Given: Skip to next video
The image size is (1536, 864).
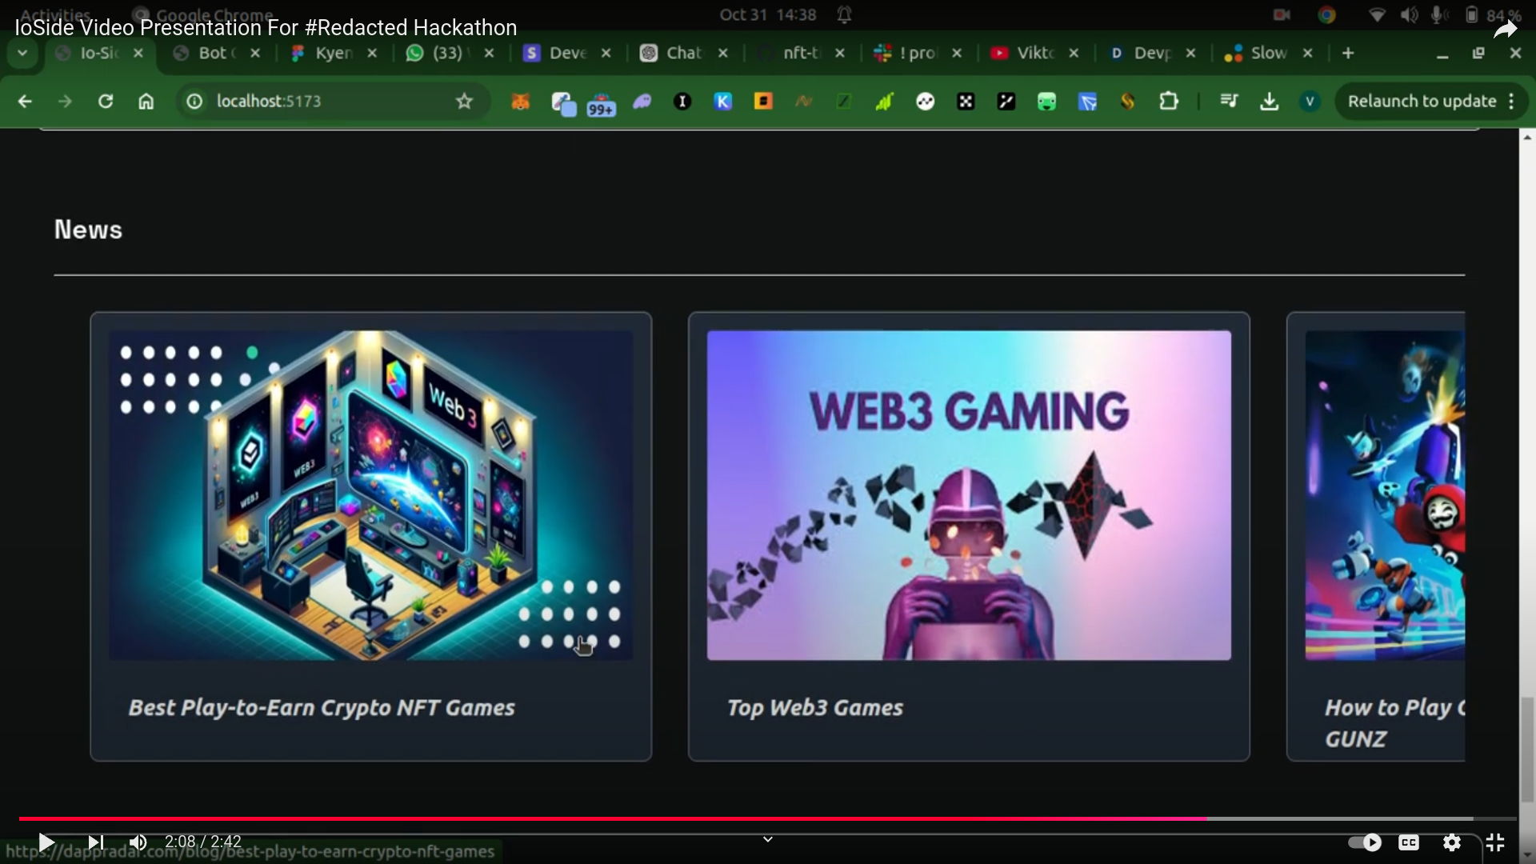Looking at the screenshot, I should (x=95, y=842).
